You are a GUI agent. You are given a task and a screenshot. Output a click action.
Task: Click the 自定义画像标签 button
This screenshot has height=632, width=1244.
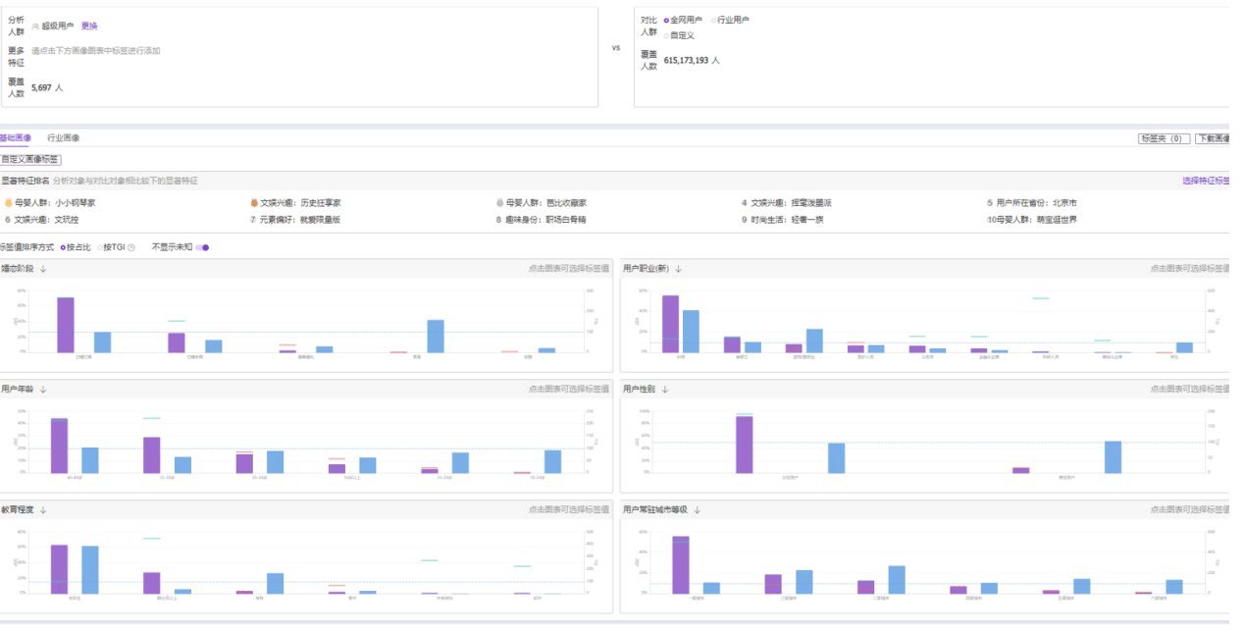click(x=30, y=159)
